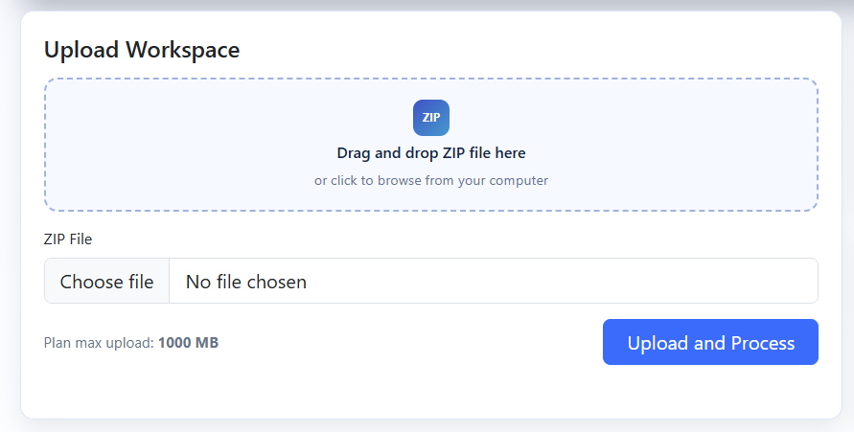854x432 pixels.
Task: Click 'Drag and drop ZIP file here' text
Action: 430,153
